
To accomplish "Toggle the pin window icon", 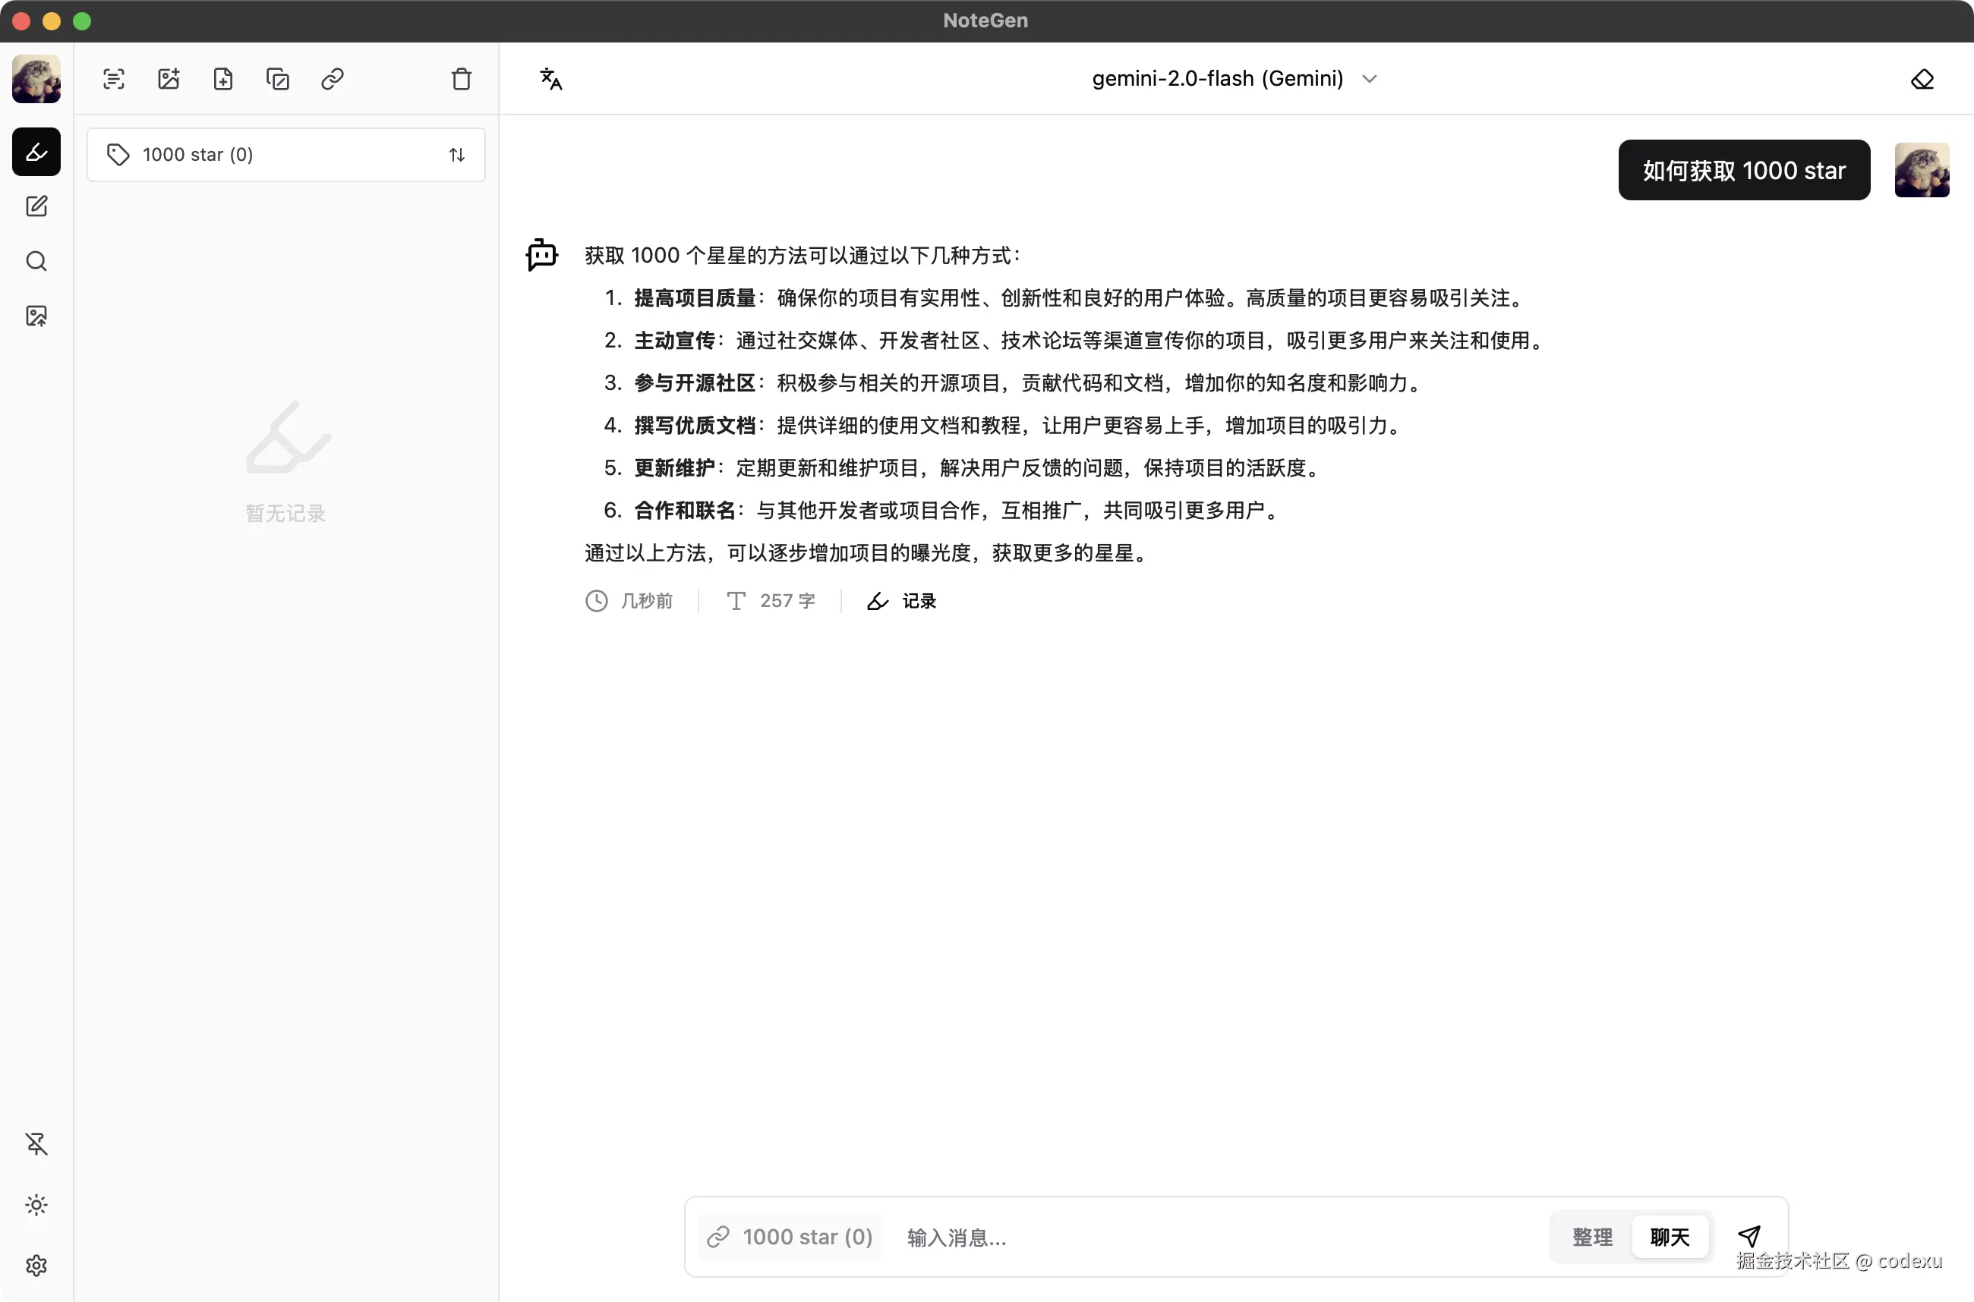I will [x=36, y=1144].
